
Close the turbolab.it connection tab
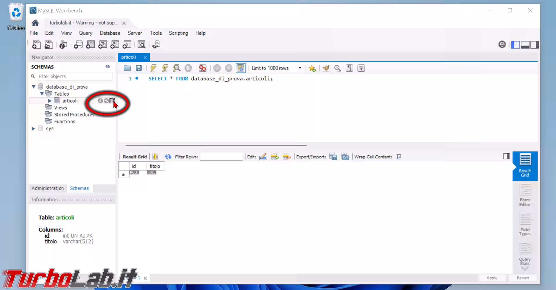[x=124, y=23]
